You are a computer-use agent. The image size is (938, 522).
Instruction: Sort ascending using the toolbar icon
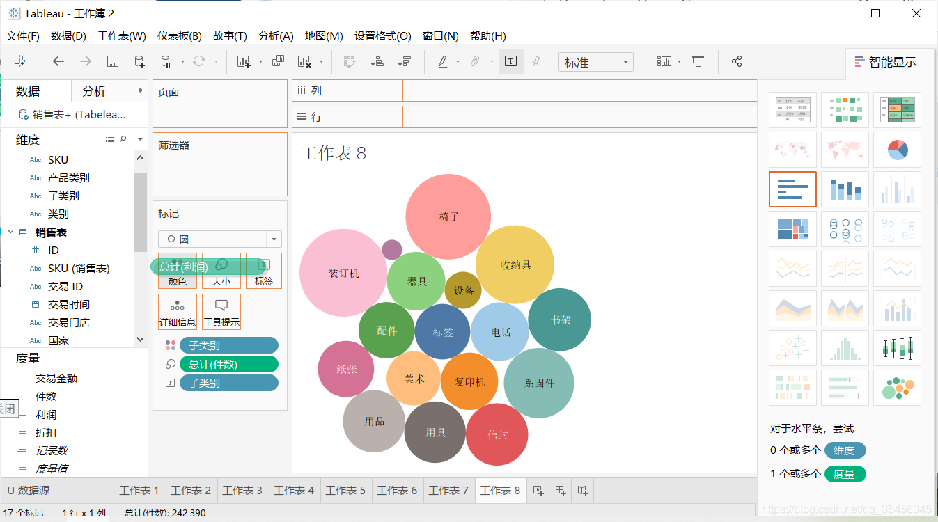(377, 62)
